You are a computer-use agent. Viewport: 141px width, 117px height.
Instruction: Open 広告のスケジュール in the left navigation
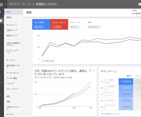point(13,108)
